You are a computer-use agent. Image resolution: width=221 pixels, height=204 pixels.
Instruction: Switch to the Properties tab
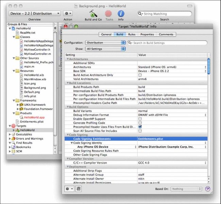147,34
